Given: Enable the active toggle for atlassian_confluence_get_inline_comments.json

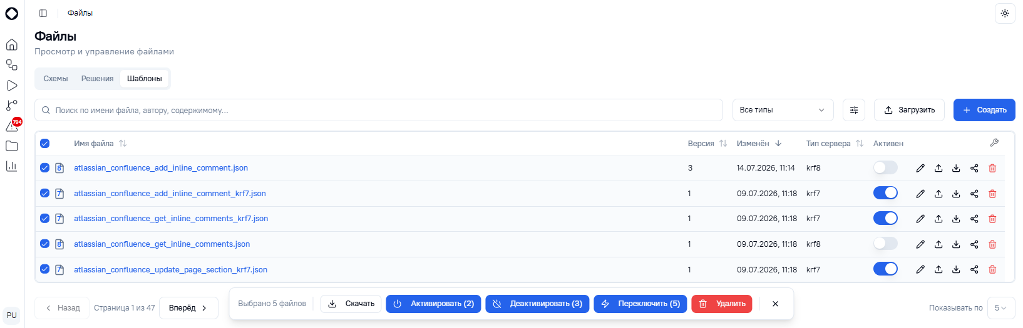Looking at the screenshot, I should click(885, 244).
